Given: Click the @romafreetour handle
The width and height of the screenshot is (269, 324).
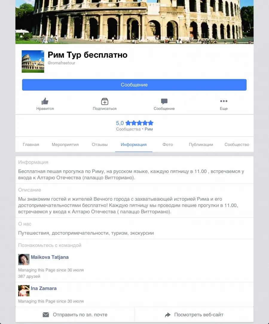Looking at the screenshot, I should click(61, 63).
